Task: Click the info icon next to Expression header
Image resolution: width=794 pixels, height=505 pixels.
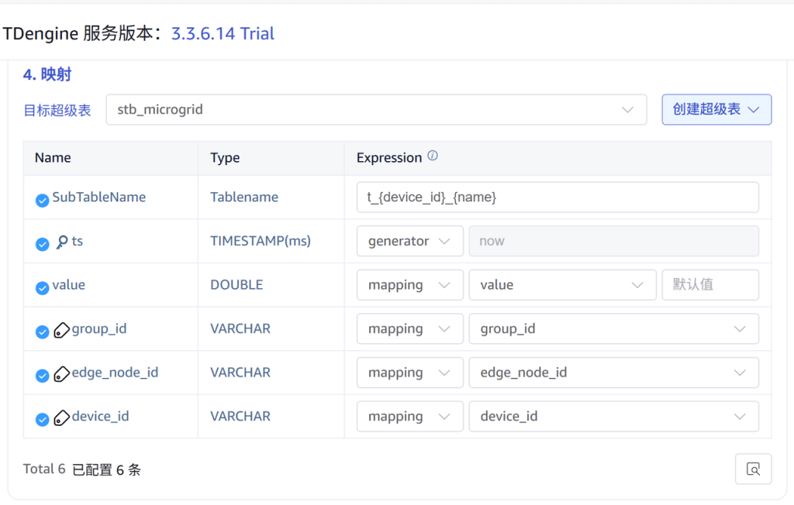Action: (432, 156)
